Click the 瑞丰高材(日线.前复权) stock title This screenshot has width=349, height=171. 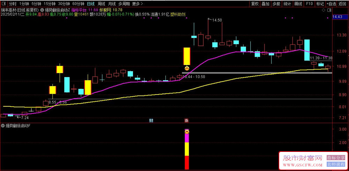tap(20, 10)
